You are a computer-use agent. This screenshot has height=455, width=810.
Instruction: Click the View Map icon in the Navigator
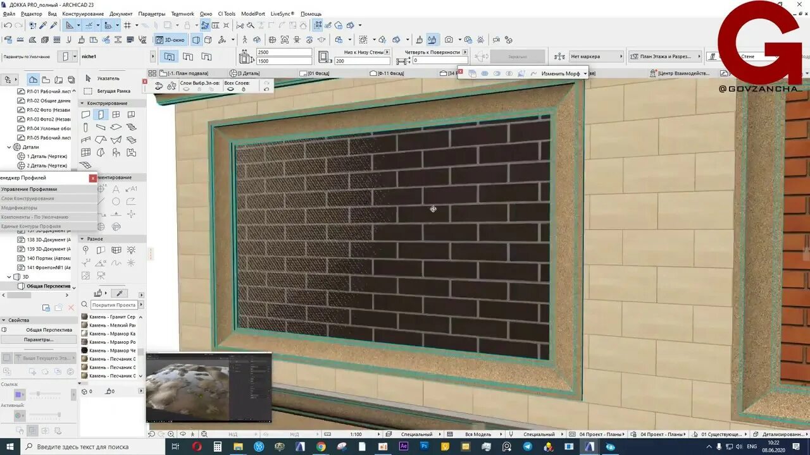[46, 80]
